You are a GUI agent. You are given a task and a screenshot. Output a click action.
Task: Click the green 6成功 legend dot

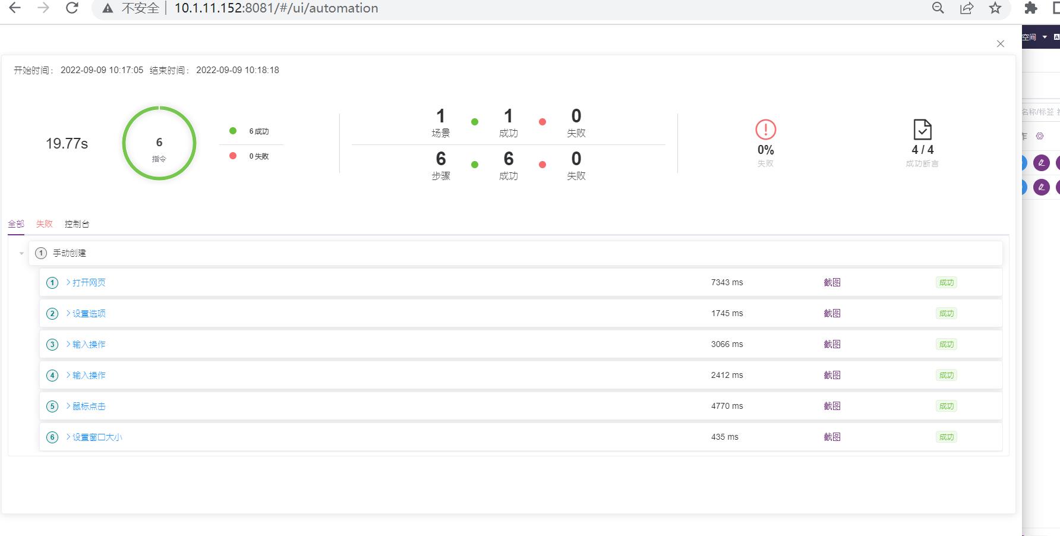point(233,131)
